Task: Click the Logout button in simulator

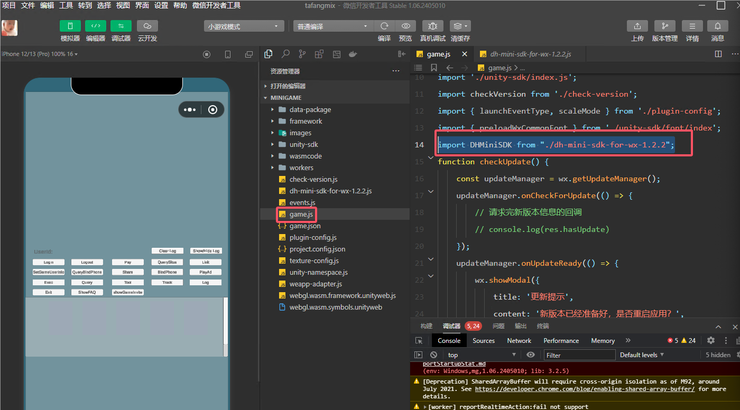Action: click(x=87, y=262)
